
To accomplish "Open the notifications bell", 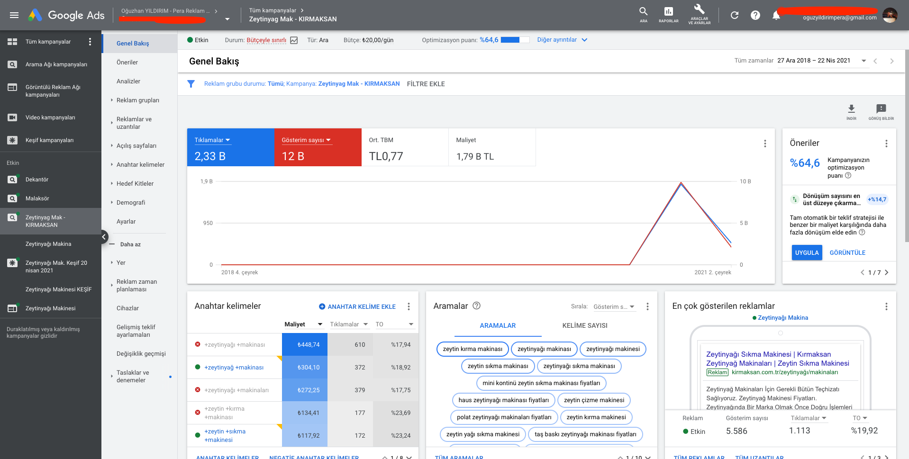I will [x=776, y=15].
